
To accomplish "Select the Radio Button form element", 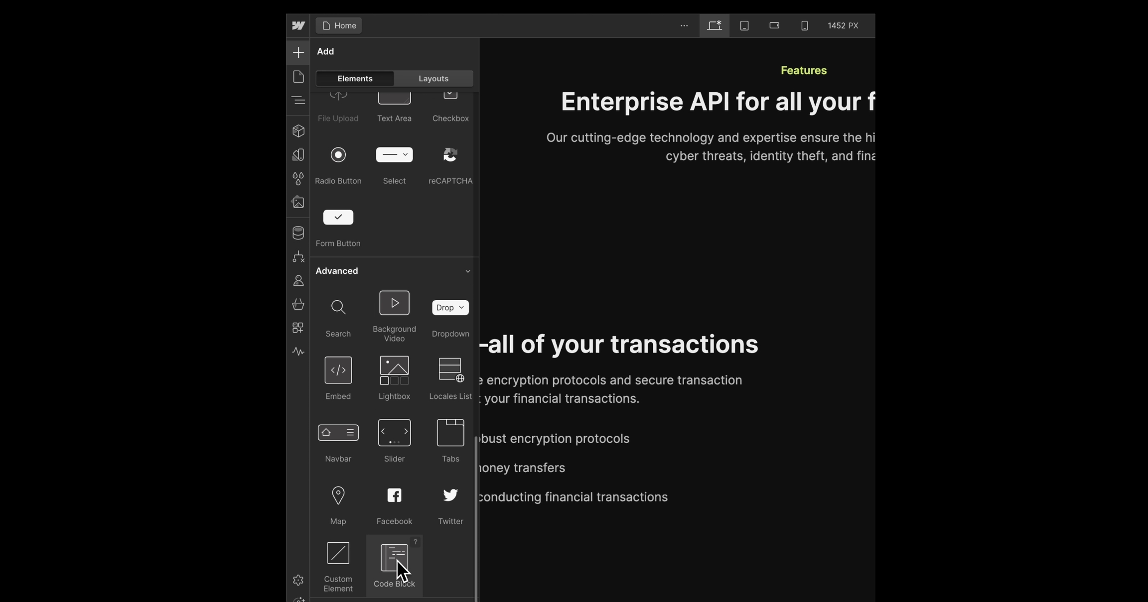I will click(338, 155).
